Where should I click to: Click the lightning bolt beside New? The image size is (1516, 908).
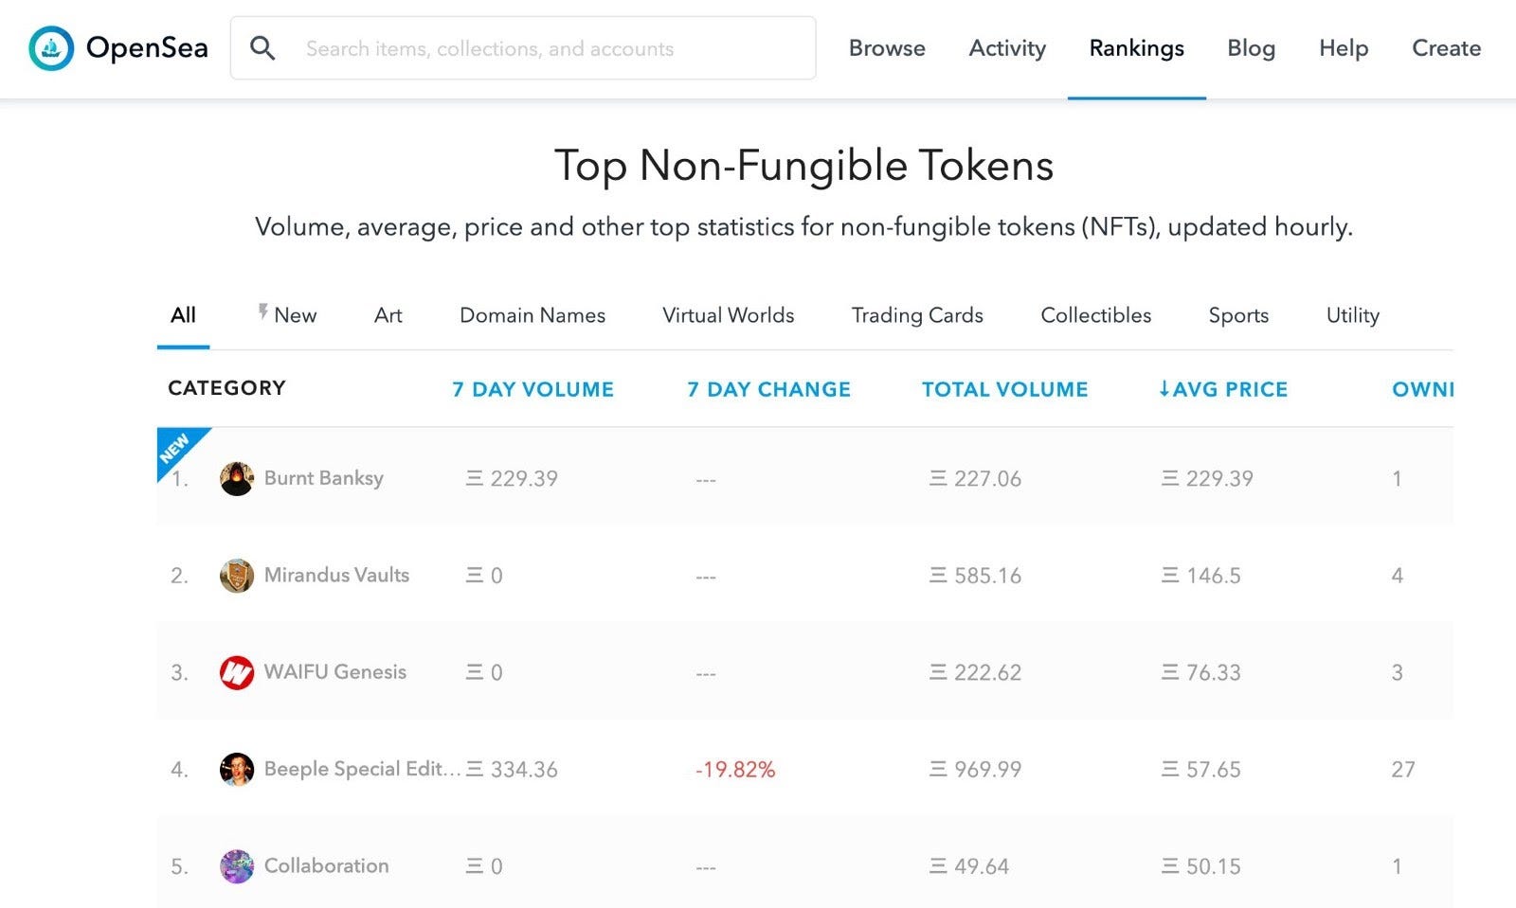[x=262, y=312]
